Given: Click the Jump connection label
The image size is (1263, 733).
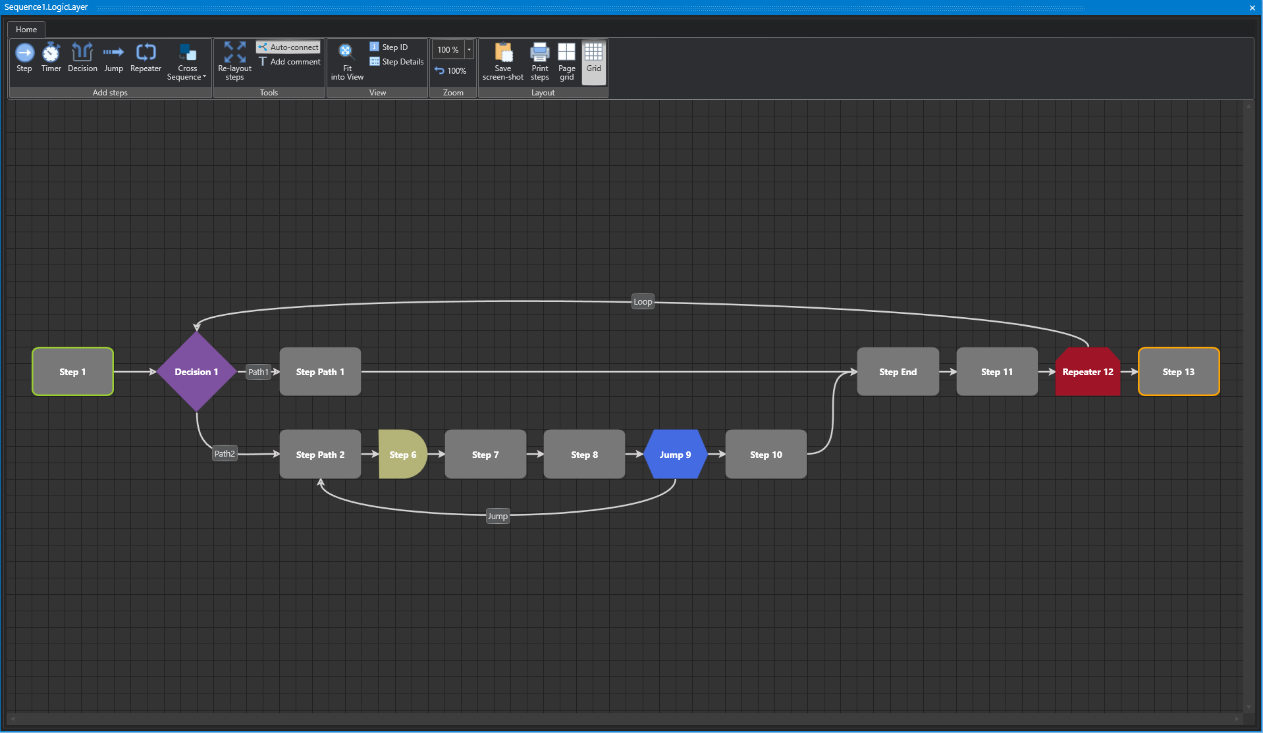Looking at the screenshot, I should pyautogui.click(x=498, y=517).
